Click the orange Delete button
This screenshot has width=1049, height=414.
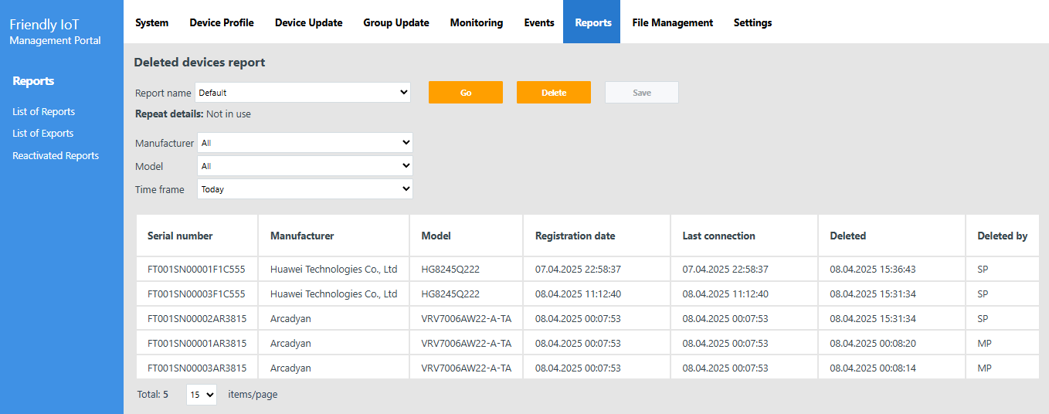(554, 93)
